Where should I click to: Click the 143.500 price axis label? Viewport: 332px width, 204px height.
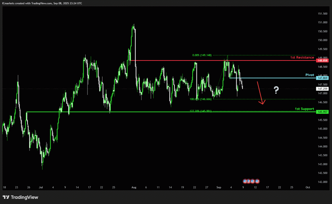(322, 155)
